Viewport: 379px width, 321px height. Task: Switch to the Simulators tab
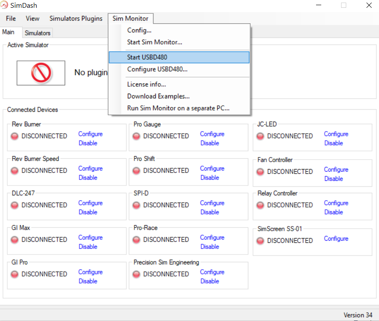point(38,33)
